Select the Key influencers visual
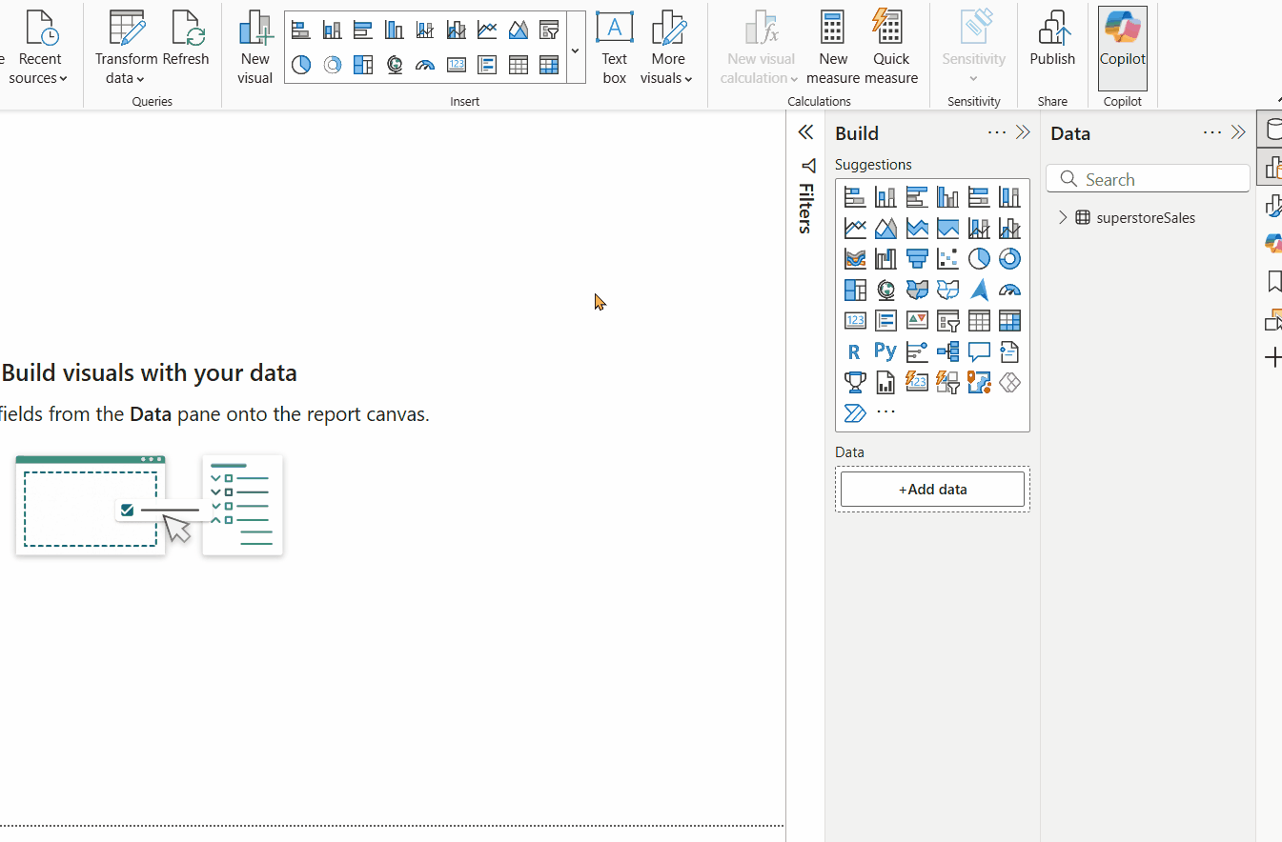 pyautogui.click(x=917, y=351)
